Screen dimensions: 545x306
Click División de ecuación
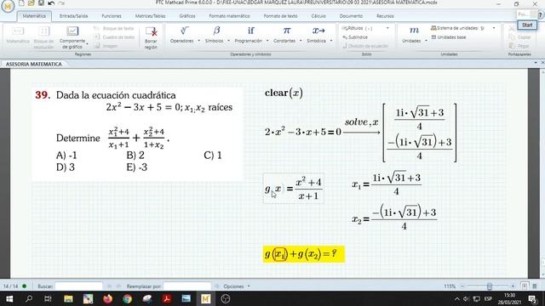tap(365, 46)
